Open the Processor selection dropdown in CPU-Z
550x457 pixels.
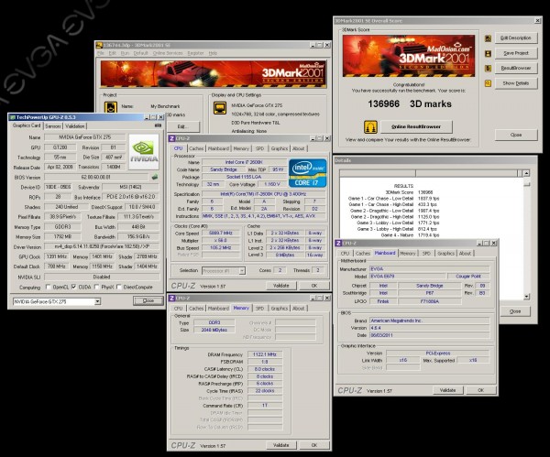point(242,270)
